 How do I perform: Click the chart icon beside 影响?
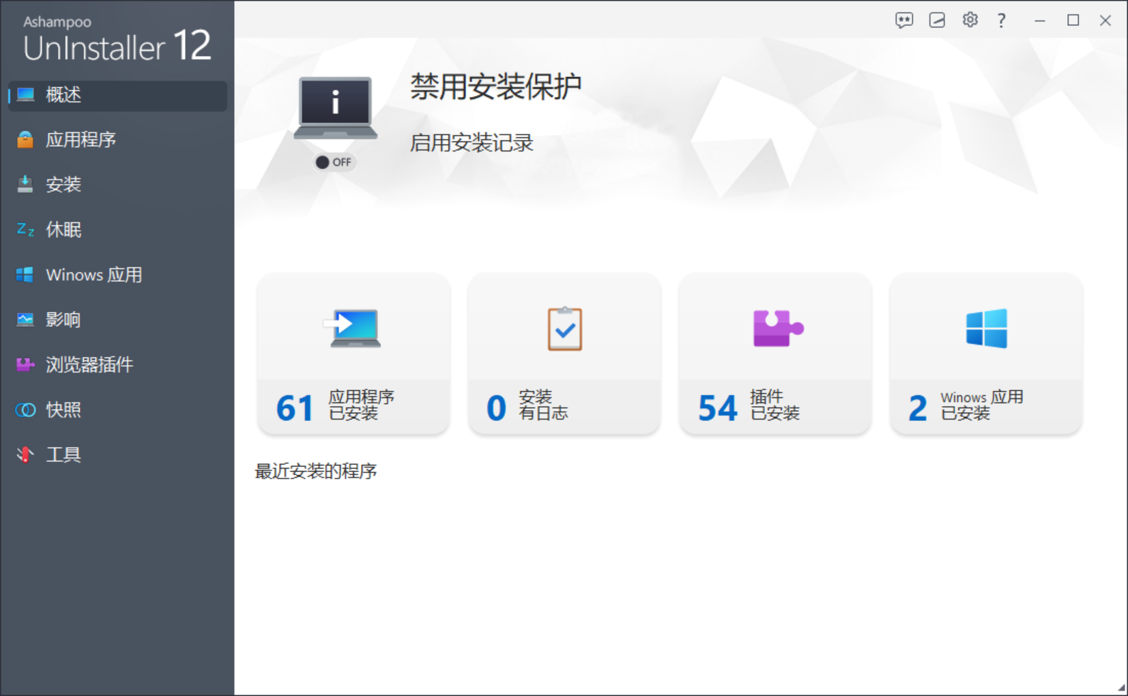[x=25, y=320]
